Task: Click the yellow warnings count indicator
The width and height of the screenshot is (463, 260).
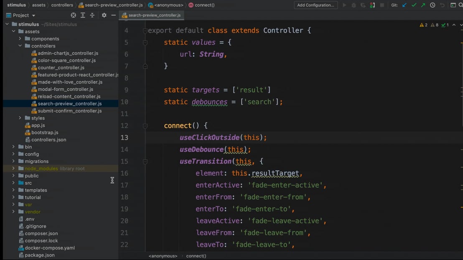Action: pyautogui.click(x=423, y=25)
